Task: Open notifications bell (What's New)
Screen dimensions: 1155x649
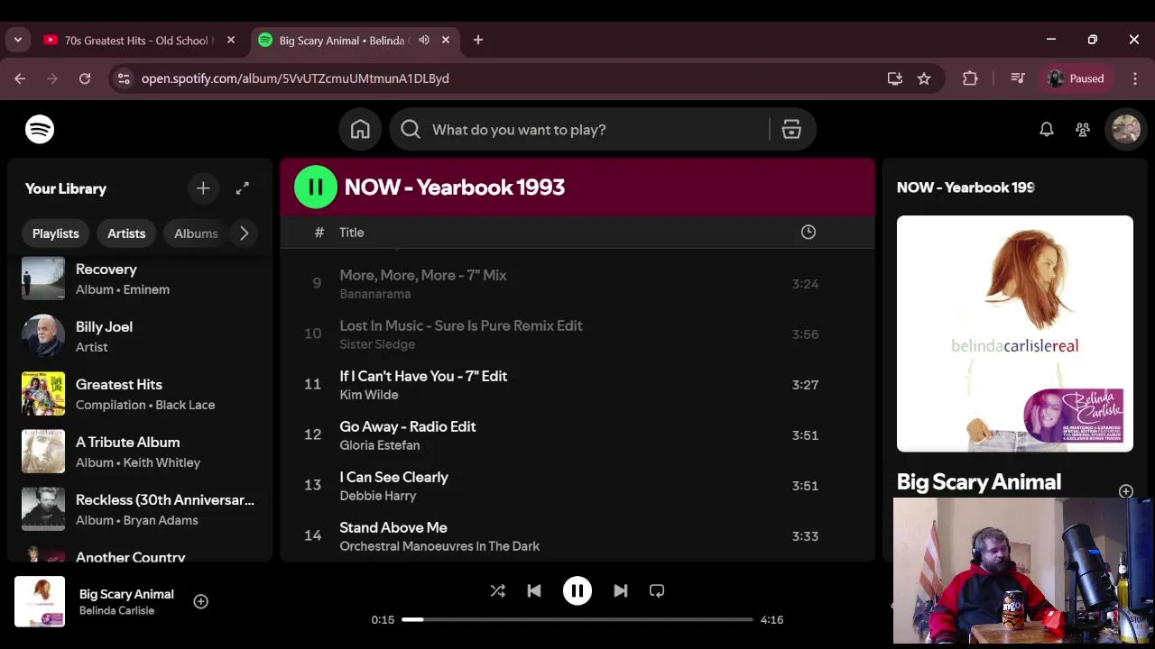Action: (1047, 130)
